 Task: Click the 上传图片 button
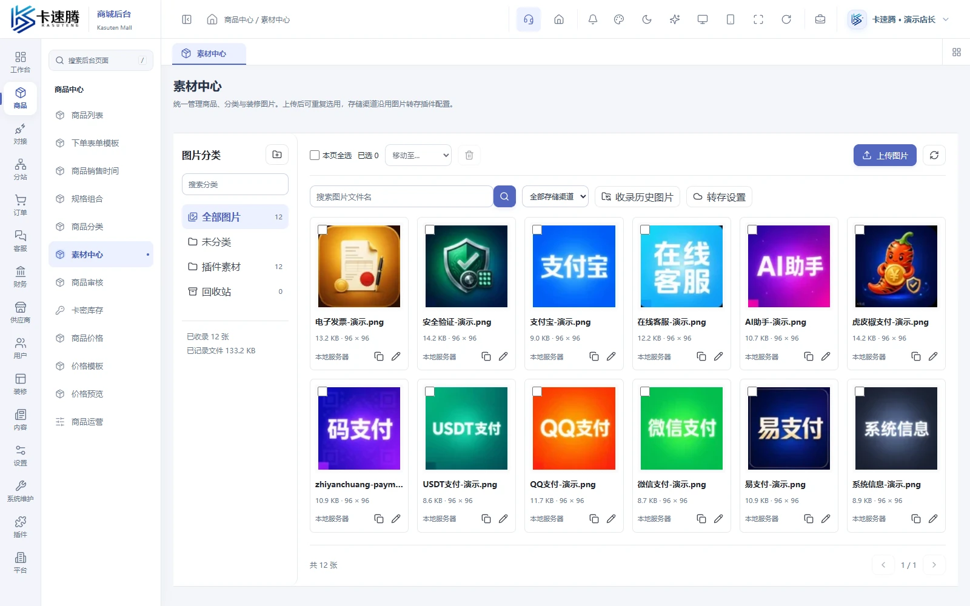[885, 155]
